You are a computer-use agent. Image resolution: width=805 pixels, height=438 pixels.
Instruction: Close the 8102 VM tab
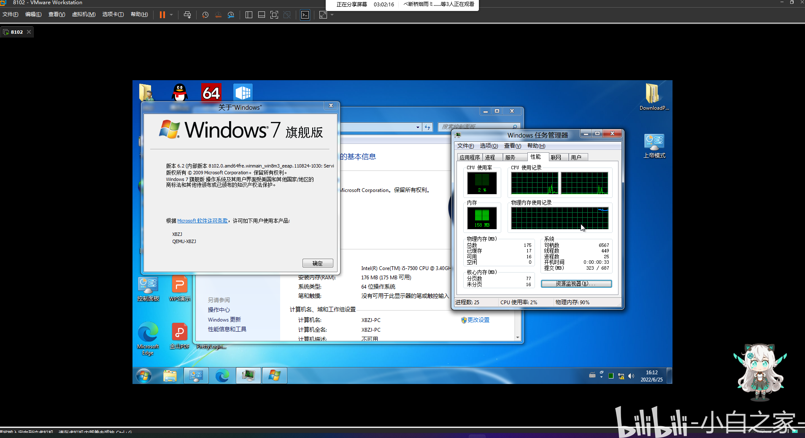point(29,32)
